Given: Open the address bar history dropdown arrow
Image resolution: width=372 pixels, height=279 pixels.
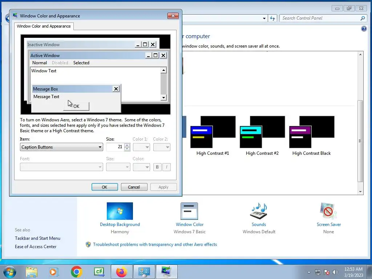Looking at the screenshot, I should pyautogui.click(x=264, y=18).
